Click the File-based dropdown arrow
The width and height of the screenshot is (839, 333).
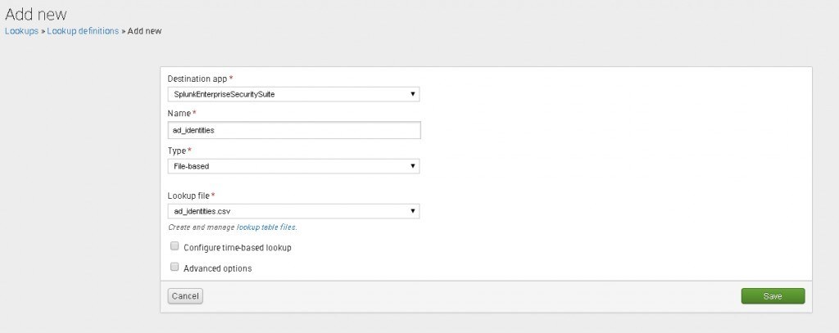(x=413, y=166)
